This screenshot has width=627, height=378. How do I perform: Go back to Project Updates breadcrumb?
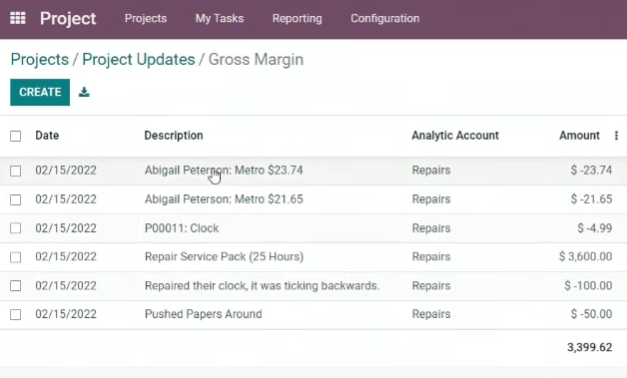click(x=139, y=60)
